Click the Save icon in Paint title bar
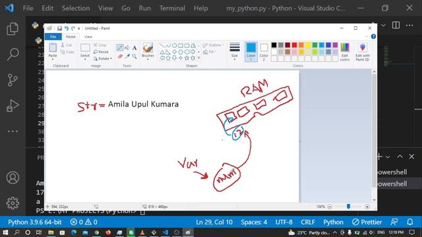Viewport: 422px width, 237px height. click(x=59, y=28)
